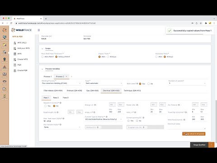Click the Range Qualified button
The height and width of the screenshot is (163, 217).
[x=199, y=145]
